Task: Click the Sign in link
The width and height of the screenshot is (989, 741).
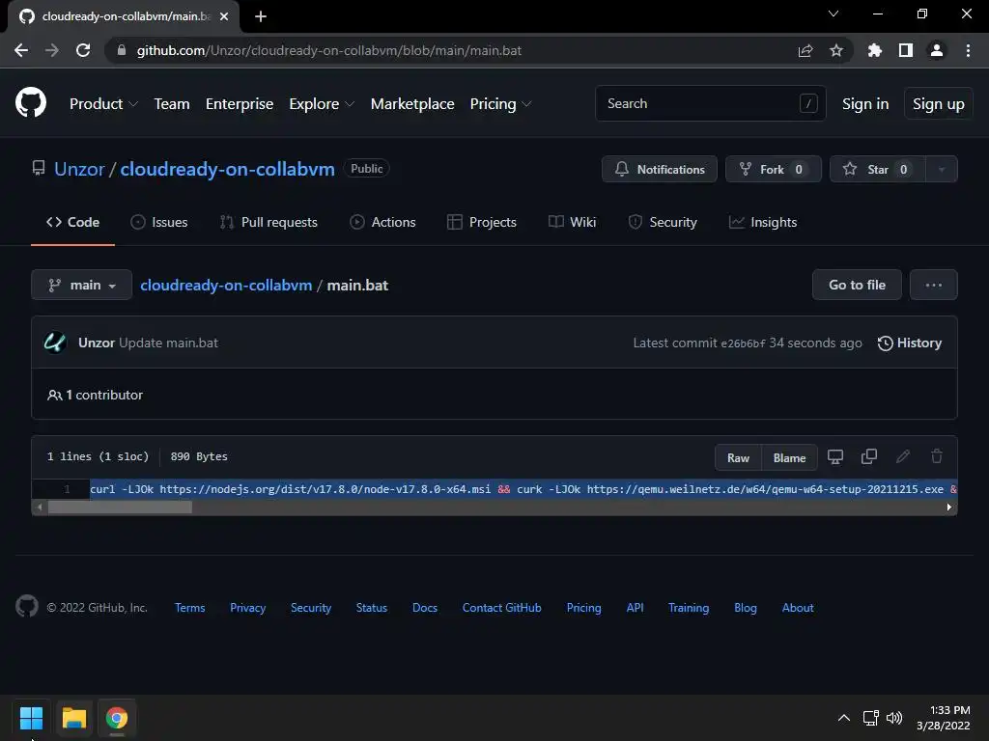Action: [x=865, y=104]
